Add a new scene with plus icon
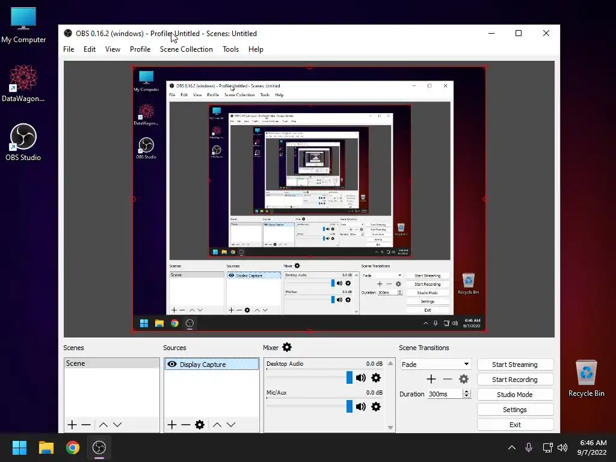Viewport: 616px width, 462px height. click(72, 425)
